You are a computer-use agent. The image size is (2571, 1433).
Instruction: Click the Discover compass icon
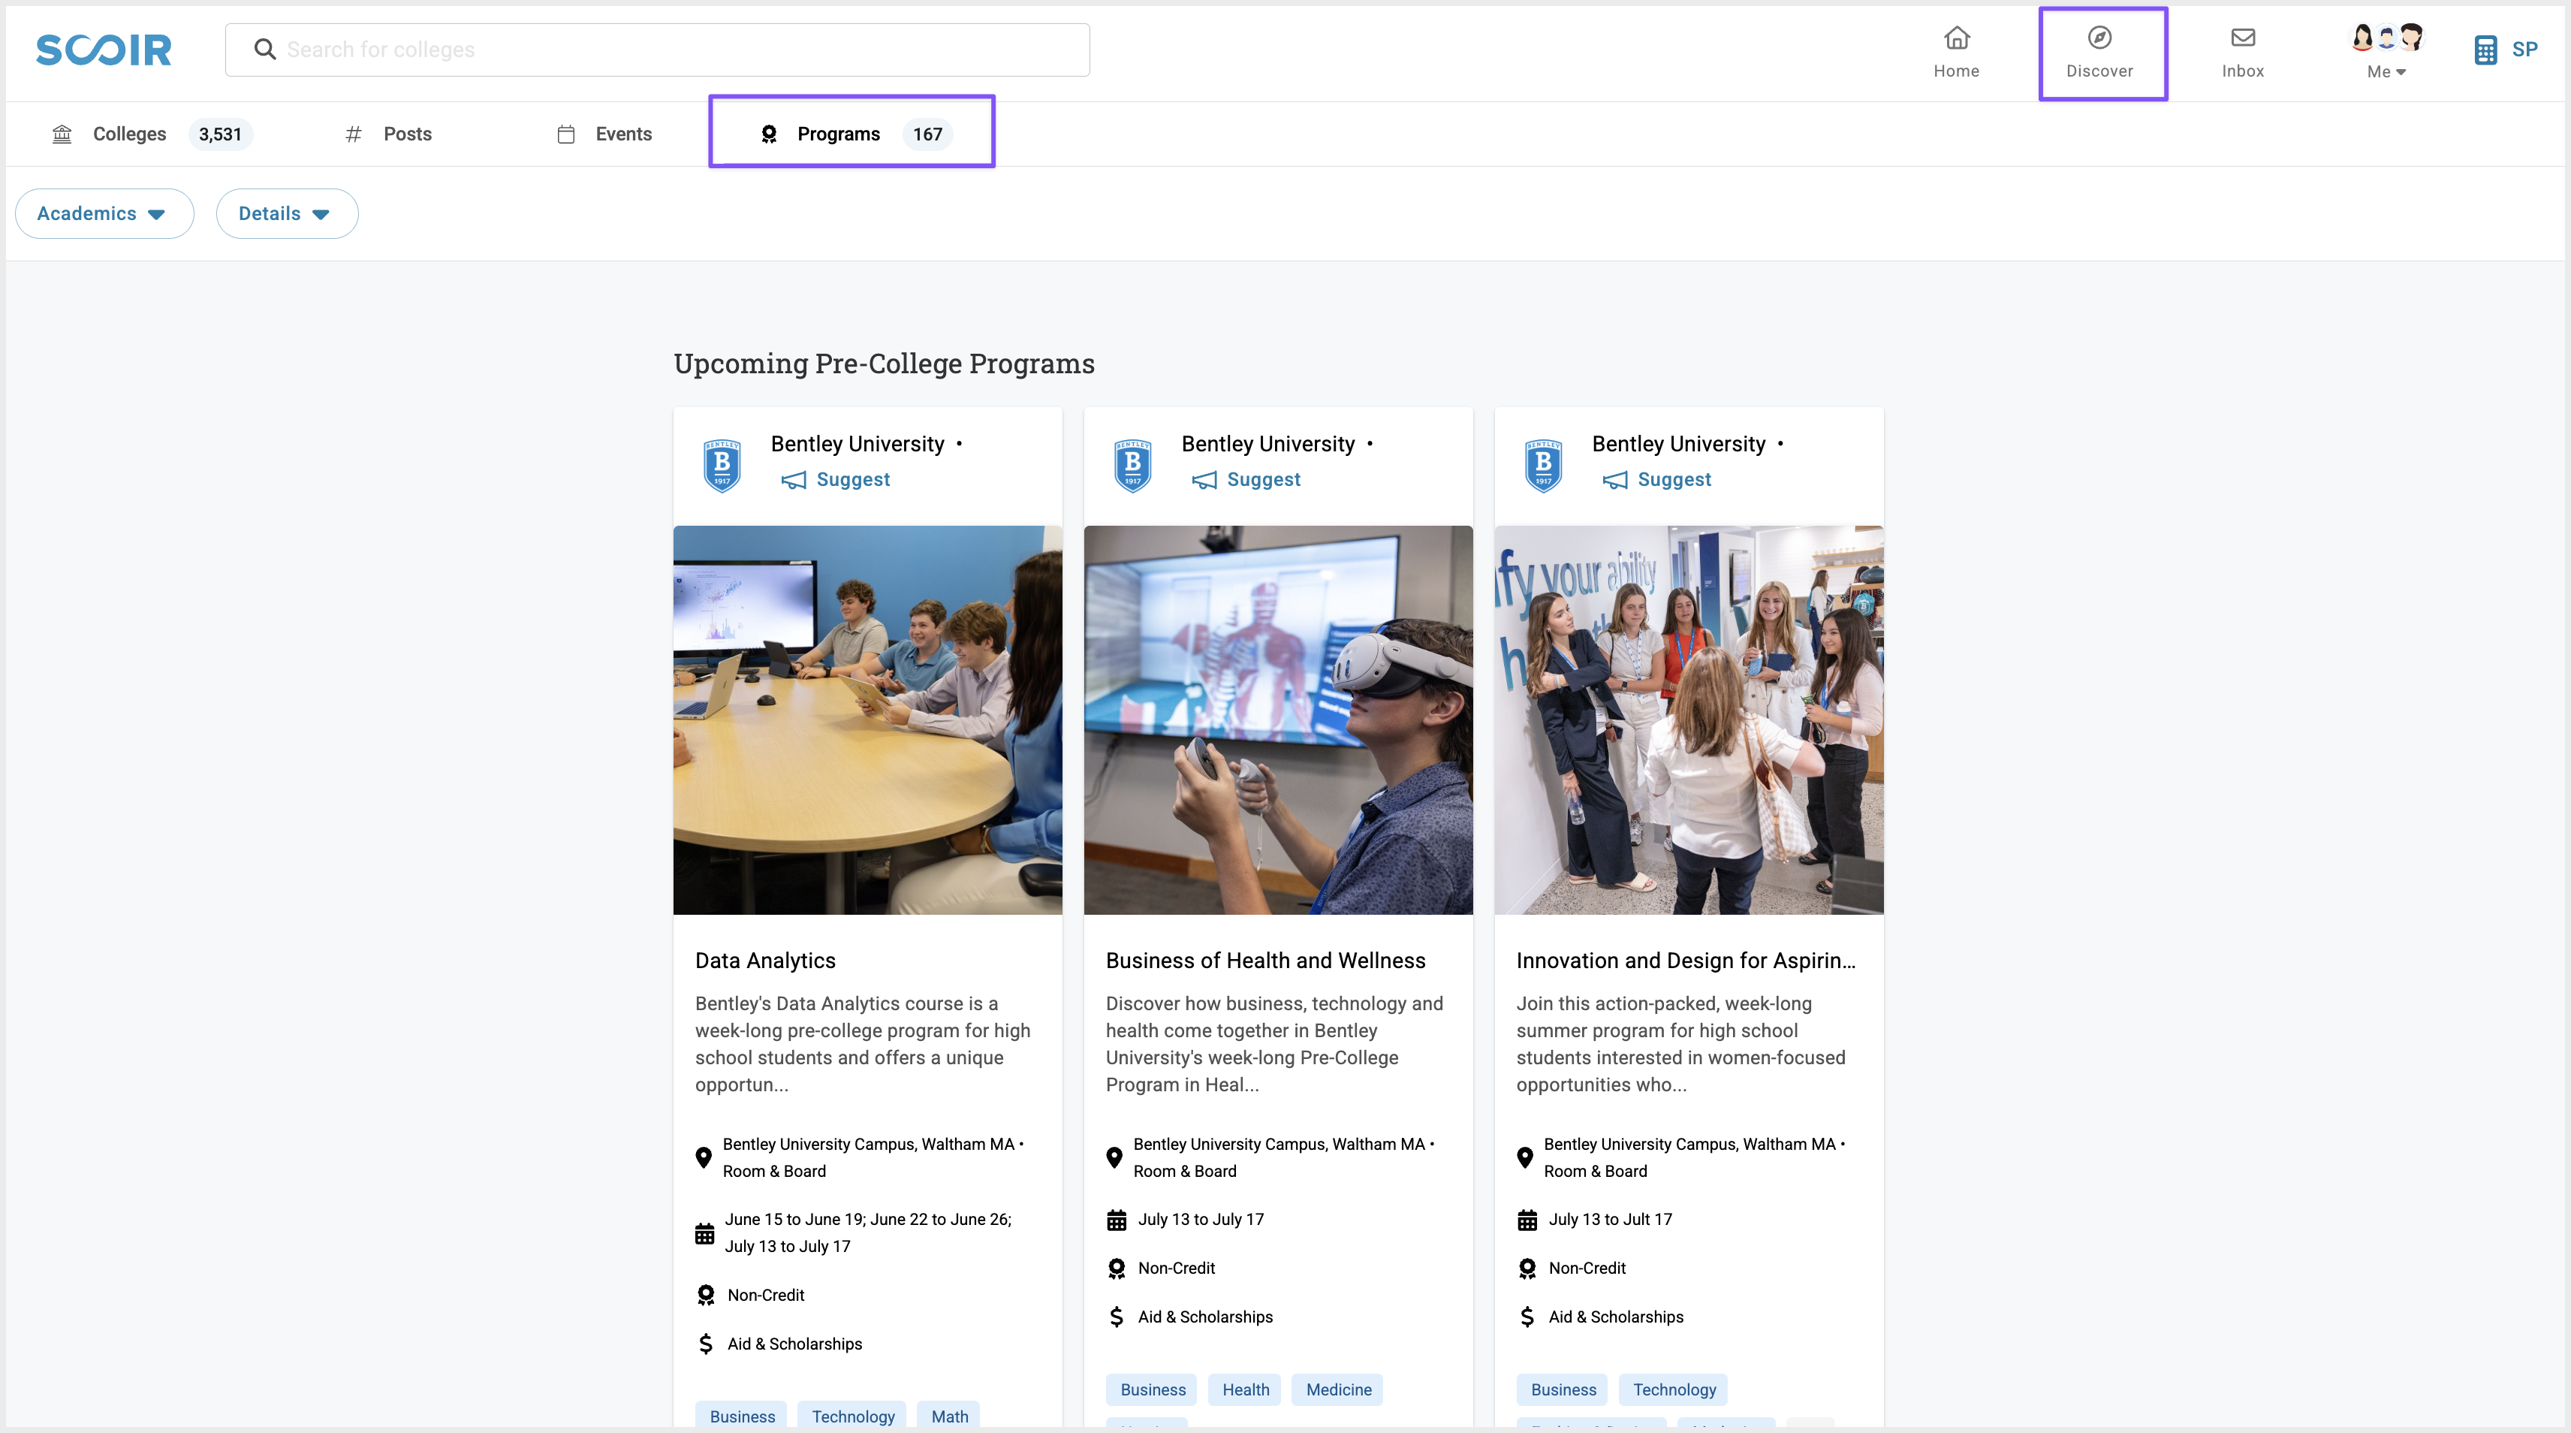coord(2099,38)
